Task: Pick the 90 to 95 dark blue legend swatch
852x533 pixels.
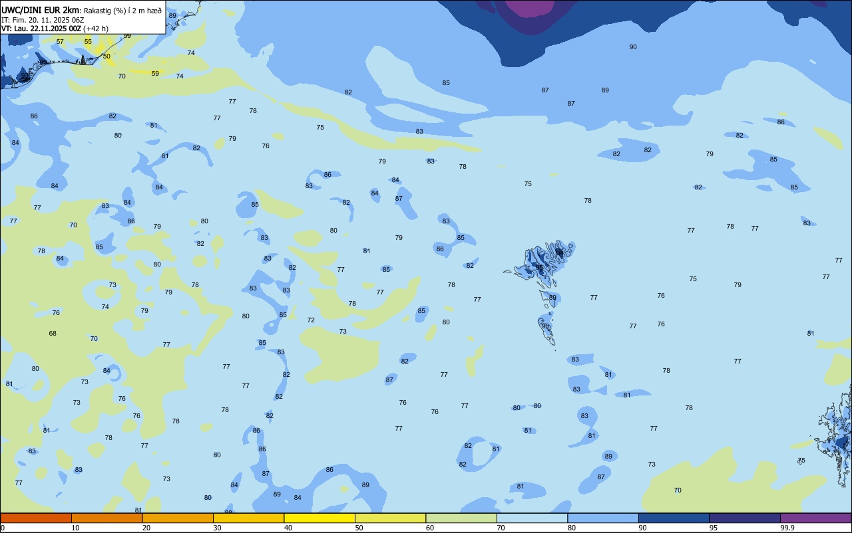Action: pyautogui.click(x=674, y=518)
